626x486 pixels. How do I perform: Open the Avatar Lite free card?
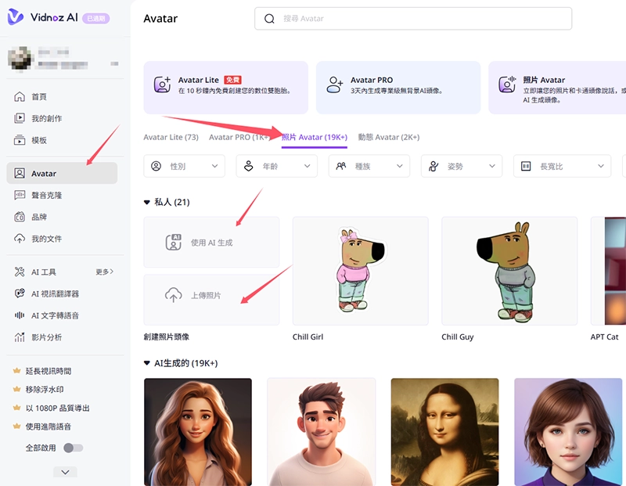click(226, 88)
